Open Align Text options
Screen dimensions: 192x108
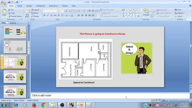pos(106,13)
